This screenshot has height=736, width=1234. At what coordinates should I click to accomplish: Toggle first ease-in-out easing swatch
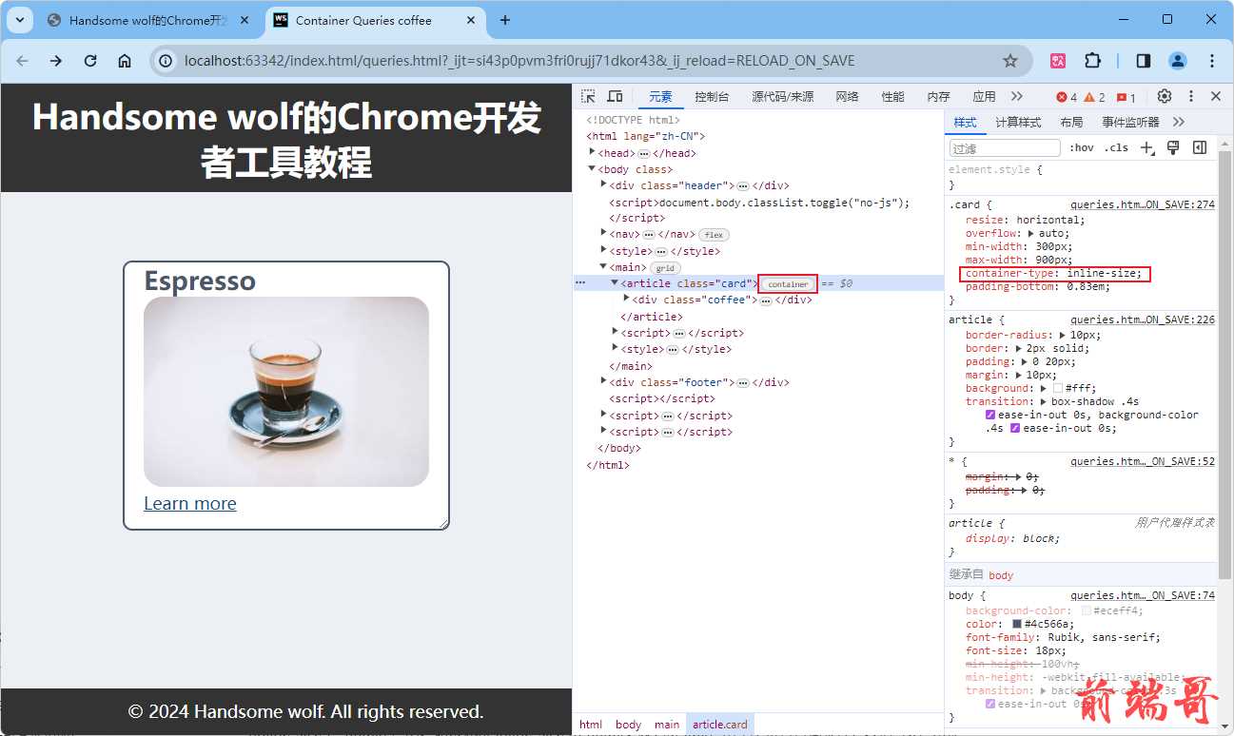tap(990, 415)
